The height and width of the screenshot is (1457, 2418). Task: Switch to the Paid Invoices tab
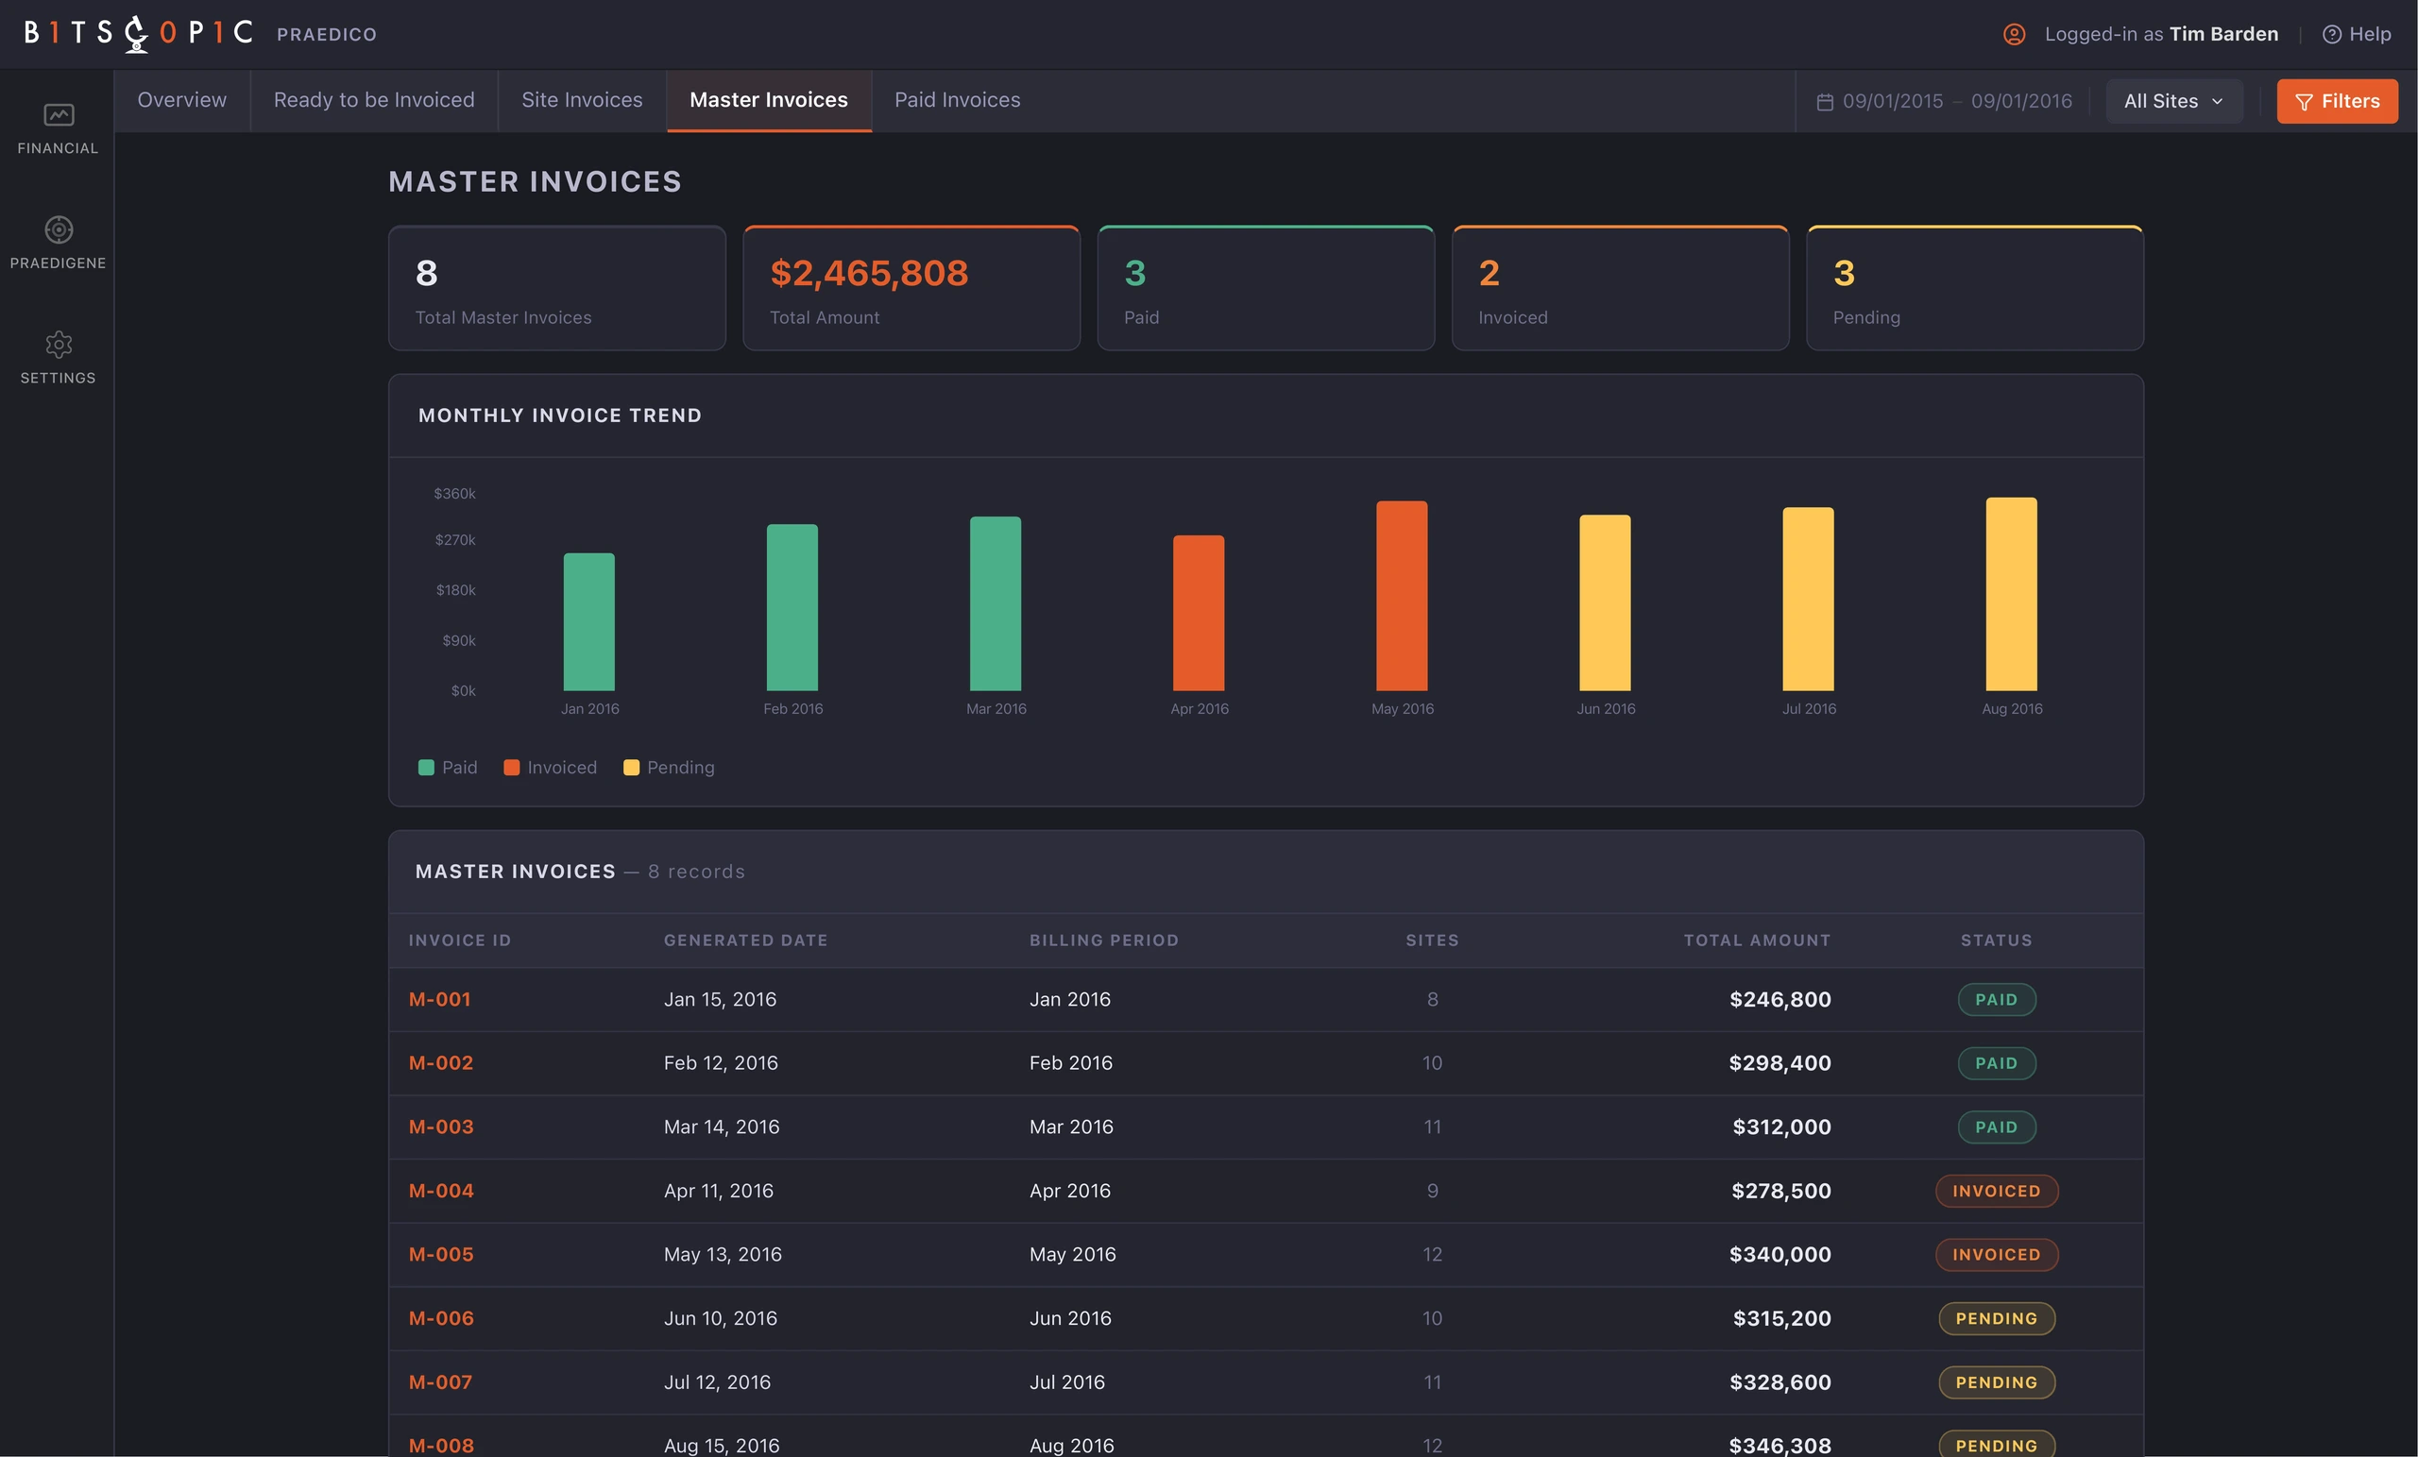(957, 100)
